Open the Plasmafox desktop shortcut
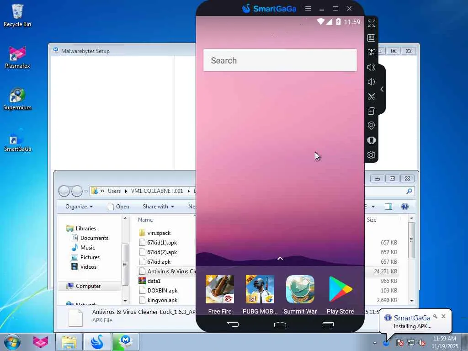468x351 pixels. (17, 57)
